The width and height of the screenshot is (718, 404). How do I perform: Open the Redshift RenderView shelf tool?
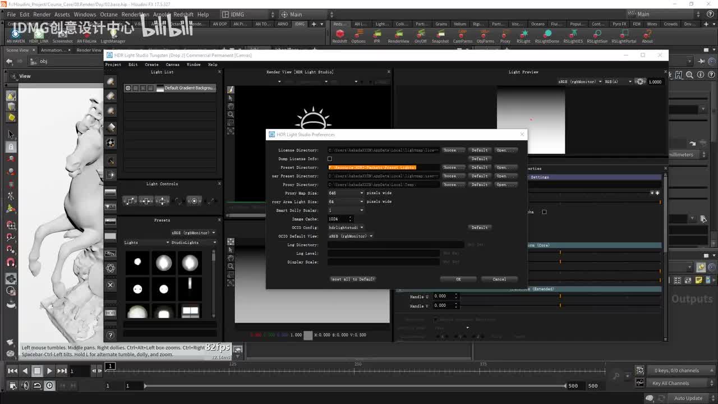[x=398, y=36]
